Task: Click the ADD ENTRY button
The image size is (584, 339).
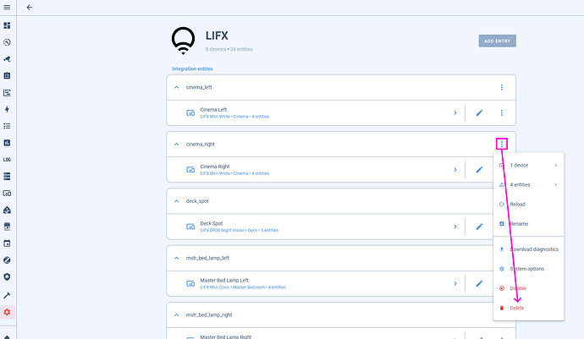Action: (497, 41)
